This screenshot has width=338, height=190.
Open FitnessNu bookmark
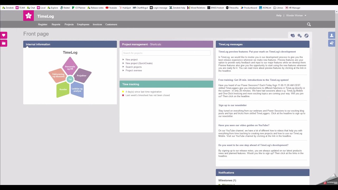[x=232, y=8]
